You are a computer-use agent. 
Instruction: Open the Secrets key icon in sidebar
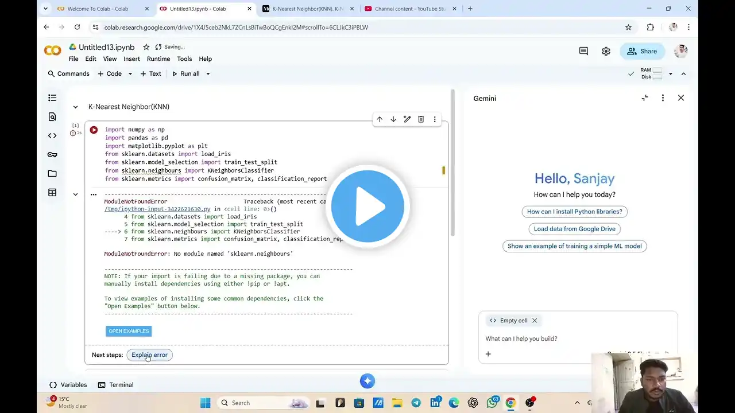[52, 155]
